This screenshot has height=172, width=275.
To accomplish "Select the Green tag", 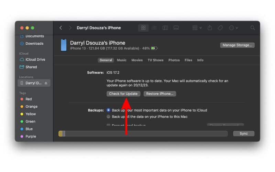I will tap(28, 121).
